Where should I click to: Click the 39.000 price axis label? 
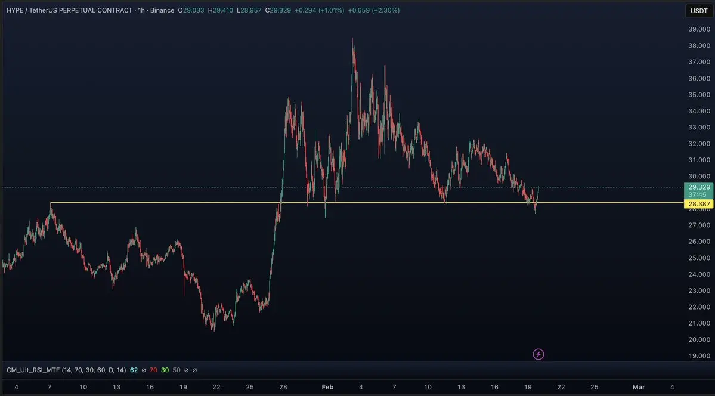[699, 29]
